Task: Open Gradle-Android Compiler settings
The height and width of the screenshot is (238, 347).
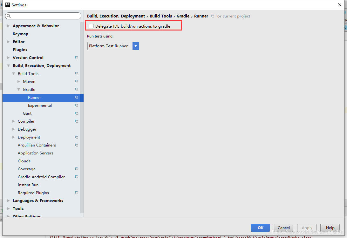Action: point(41,177)
